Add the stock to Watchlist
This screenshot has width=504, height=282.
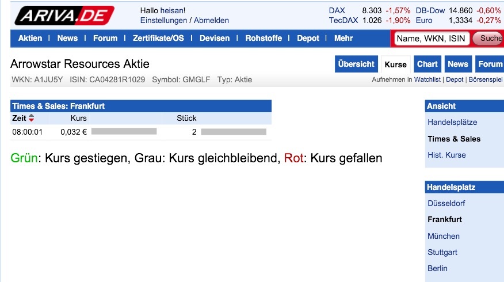click(427, 79)
